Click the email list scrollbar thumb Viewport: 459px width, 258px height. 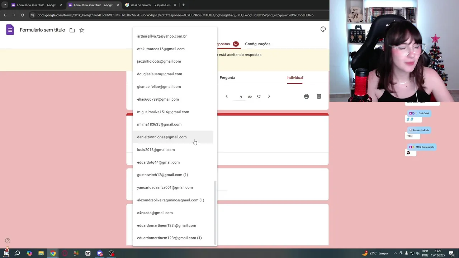[215, 212]
